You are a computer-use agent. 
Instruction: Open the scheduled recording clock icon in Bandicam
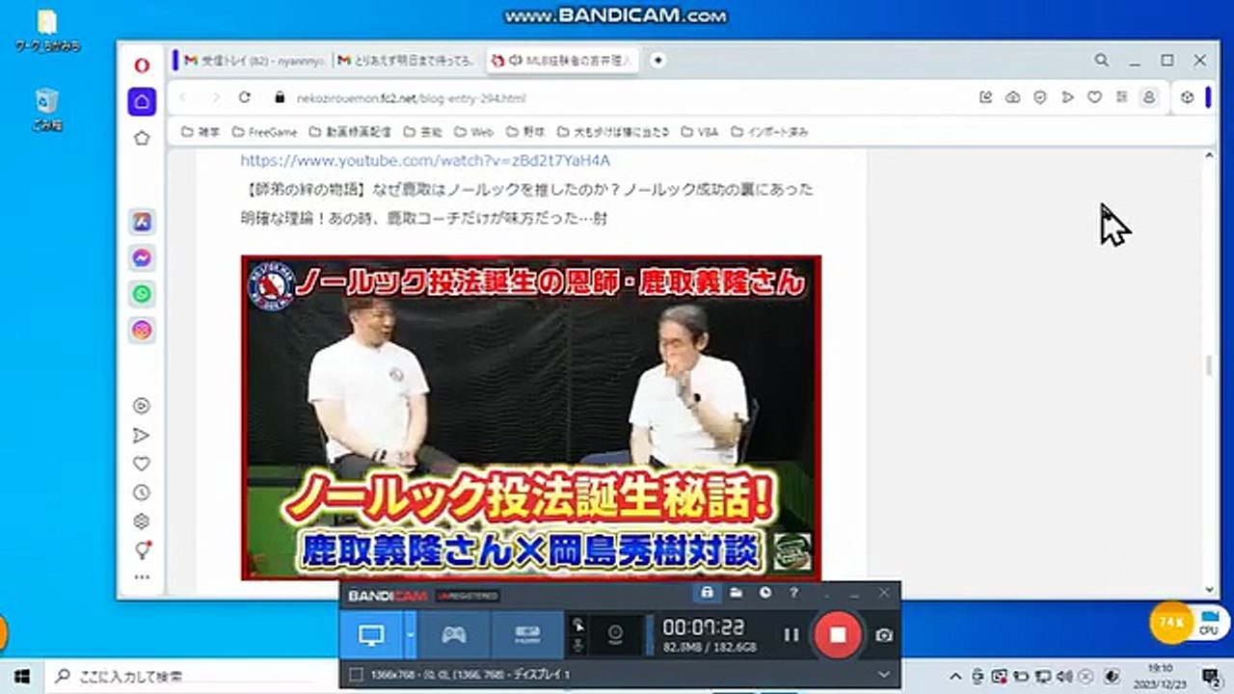pyautogui.click(x=765, y=592)
